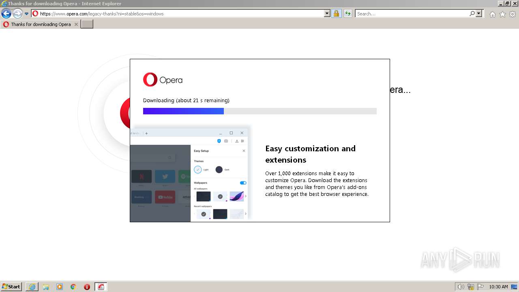The width and height of the screenshot is (519, 292).
Task: Click the IE Forward arrow button
Action: click(17, 14)
